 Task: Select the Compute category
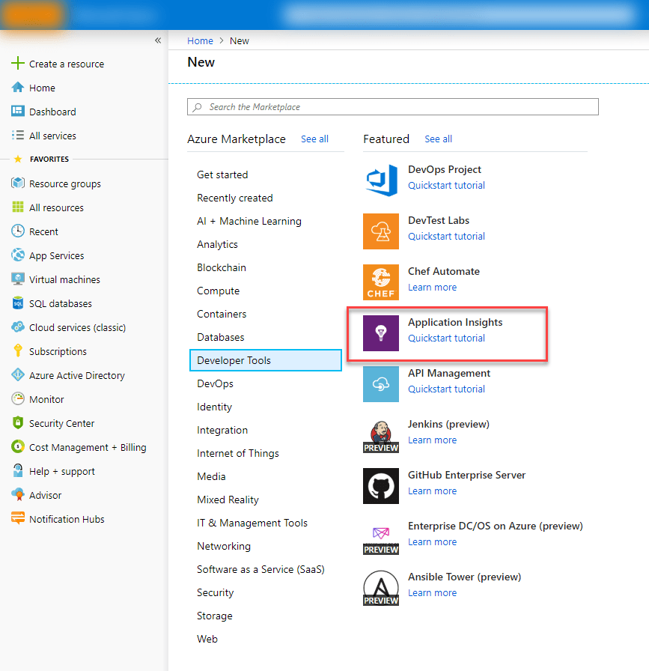(x=218, y=291)
